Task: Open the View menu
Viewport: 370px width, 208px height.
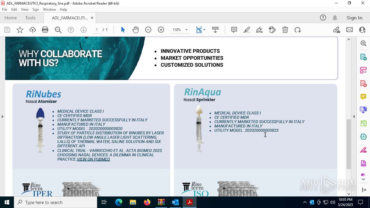Action: (25, 10)
